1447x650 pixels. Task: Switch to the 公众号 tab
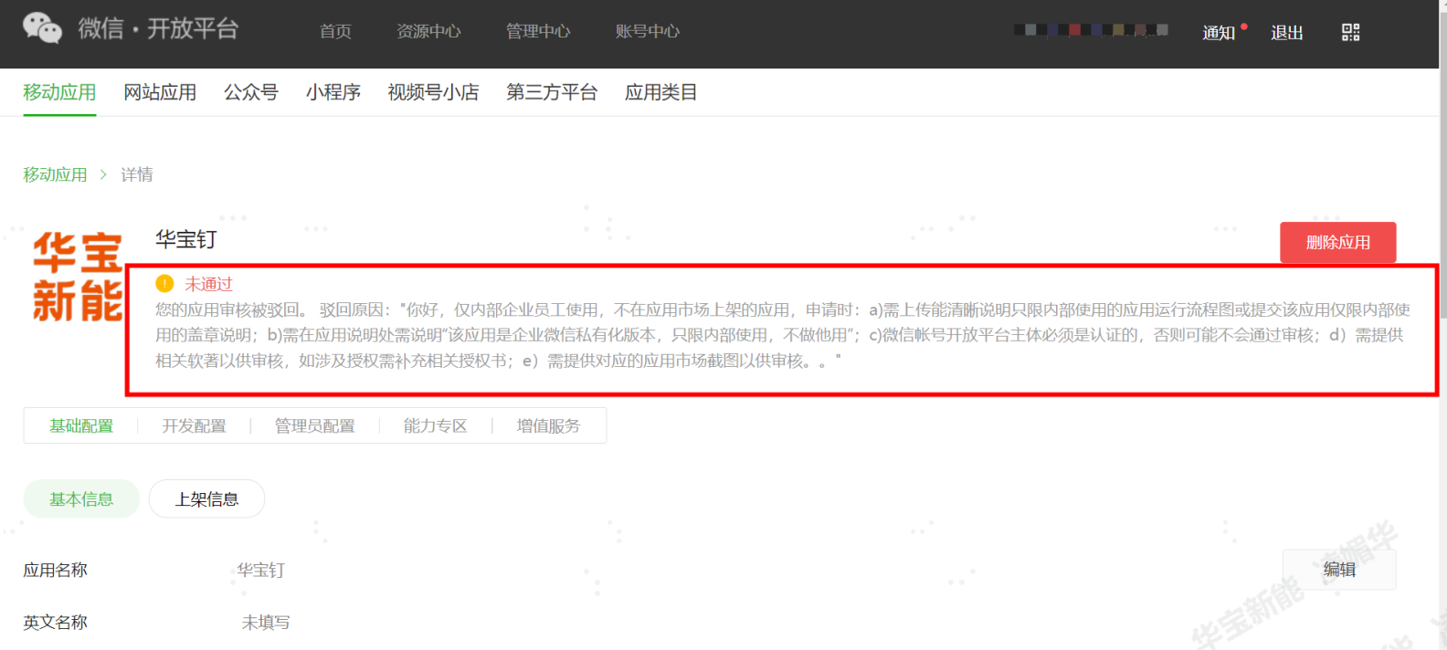click(251, 92)
